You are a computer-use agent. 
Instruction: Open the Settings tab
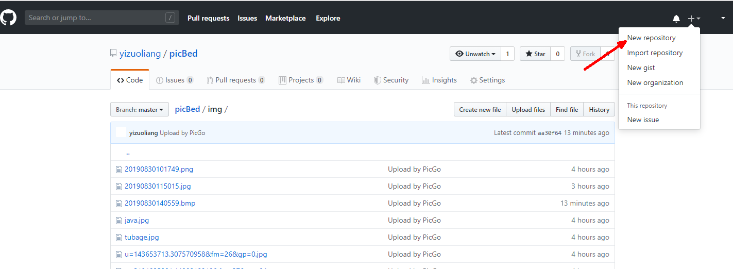click(x=487, y=80)
